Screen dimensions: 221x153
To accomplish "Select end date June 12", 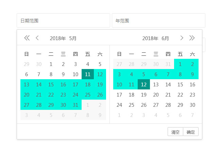I will (x=143, y=85).
